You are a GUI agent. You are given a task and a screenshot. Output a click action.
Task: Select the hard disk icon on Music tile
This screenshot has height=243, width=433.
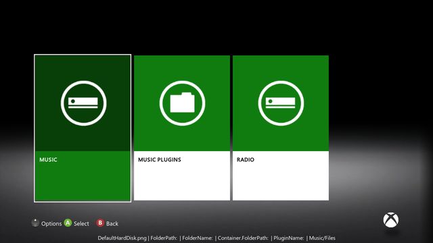(83, 103)
